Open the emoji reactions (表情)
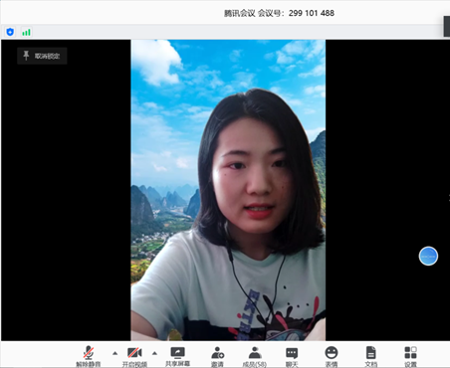This screenshot has width=450, height=368. [x=332, y=356]
